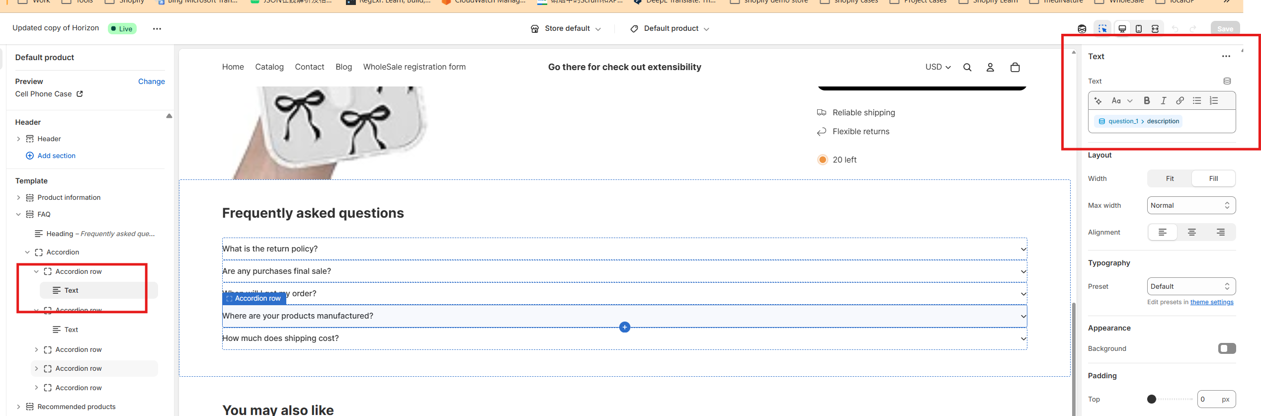Select Fit width option
This screenshot has width=1261, height=416.
(x=1170, y=178)
